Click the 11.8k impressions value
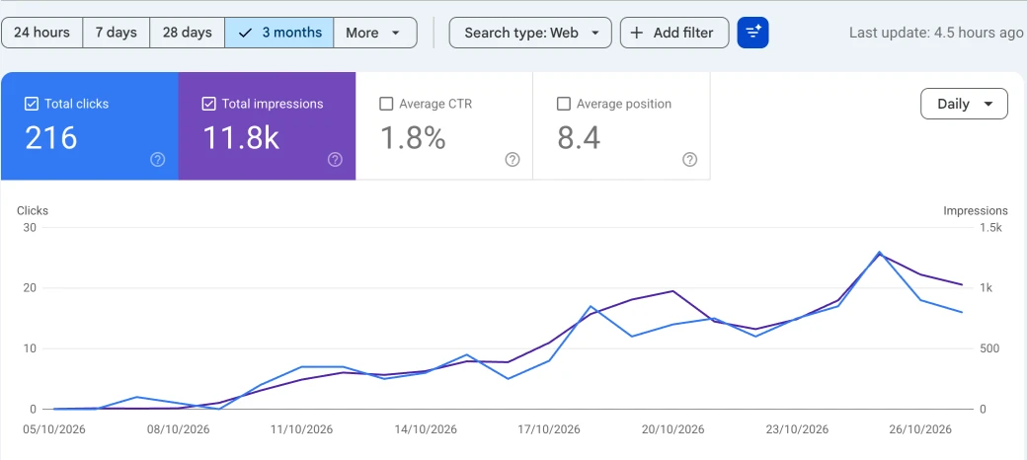1027x460 pixels. tap(240, 137)
